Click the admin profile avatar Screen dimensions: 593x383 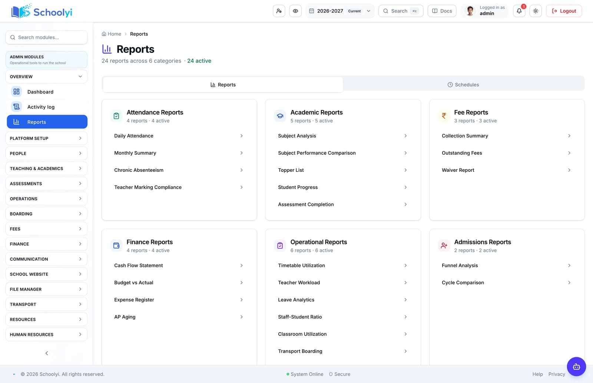[470, 11]
